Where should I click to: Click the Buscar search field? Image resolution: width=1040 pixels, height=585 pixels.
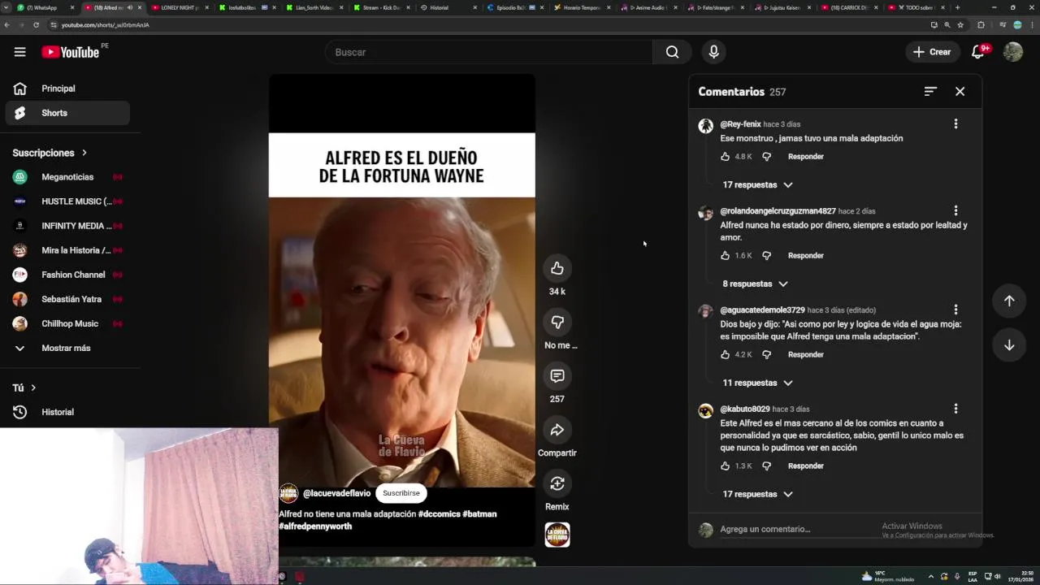tap(488, 52)
